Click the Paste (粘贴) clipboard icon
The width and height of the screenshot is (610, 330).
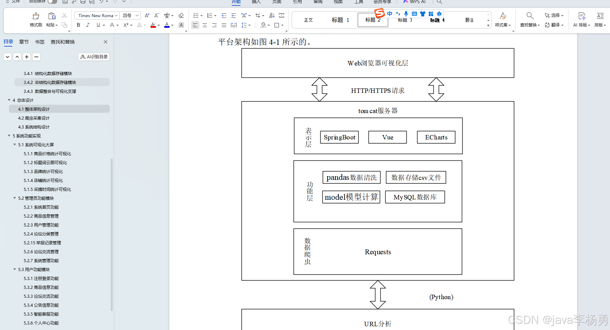tap(52, 16)
